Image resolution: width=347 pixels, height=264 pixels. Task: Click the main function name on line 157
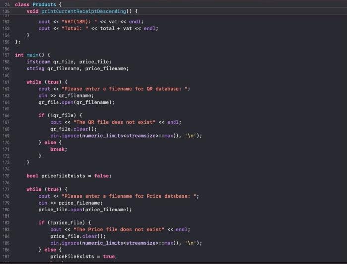click(x=32, y=55)
